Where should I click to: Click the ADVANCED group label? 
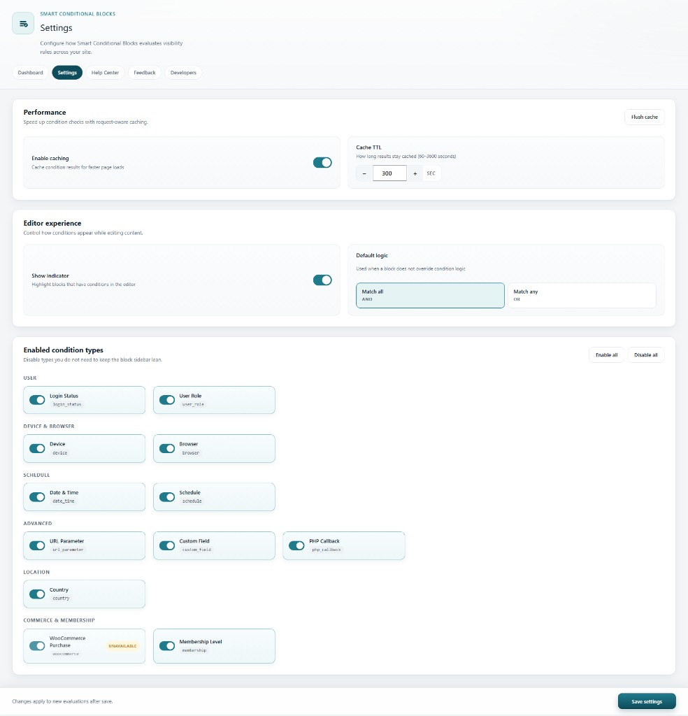(x=38, y=523)
